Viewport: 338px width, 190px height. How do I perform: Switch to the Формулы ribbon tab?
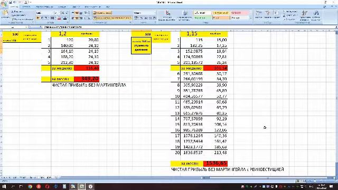pos(62,7)
